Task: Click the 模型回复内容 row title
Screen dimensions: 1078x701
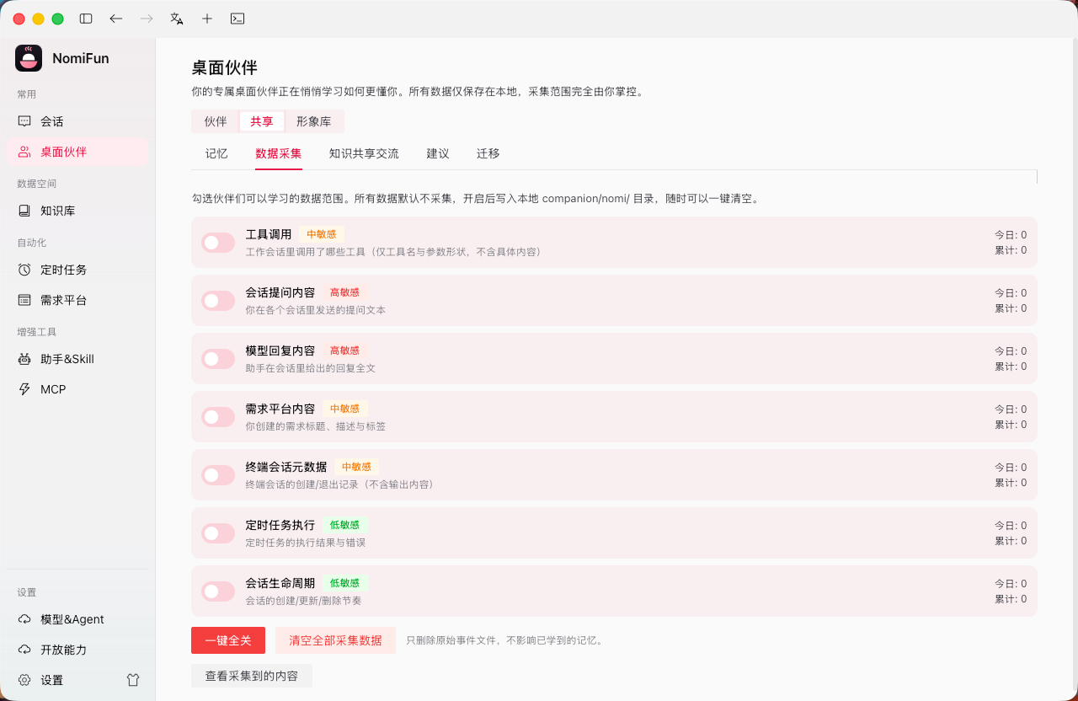Action: (x=280, y=350)
